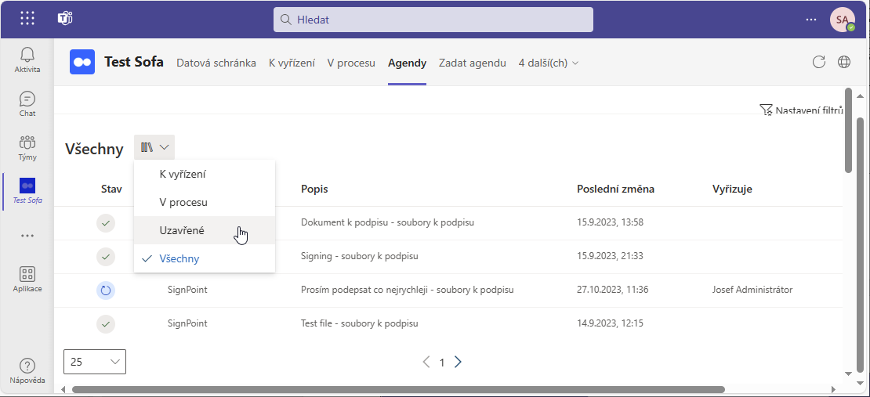Open Aplikace store icon

pyautogui.click(x=27, y=280)
